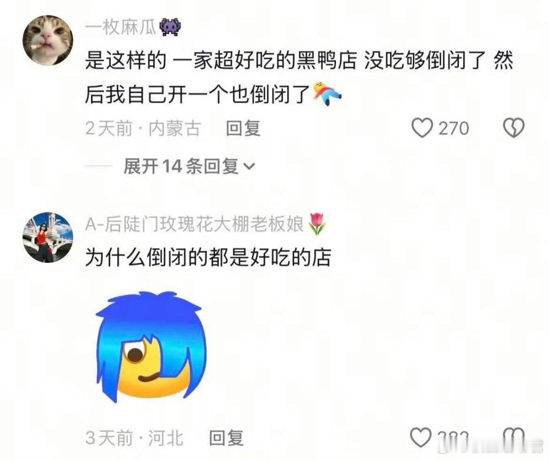
Task: Reply to the 河北 comment via 回复
Action: pos(226,438)
